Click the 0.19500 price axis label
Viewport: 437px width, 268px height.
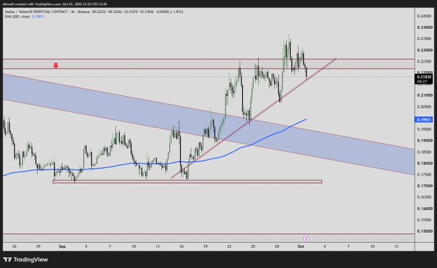tap(424, 129)
